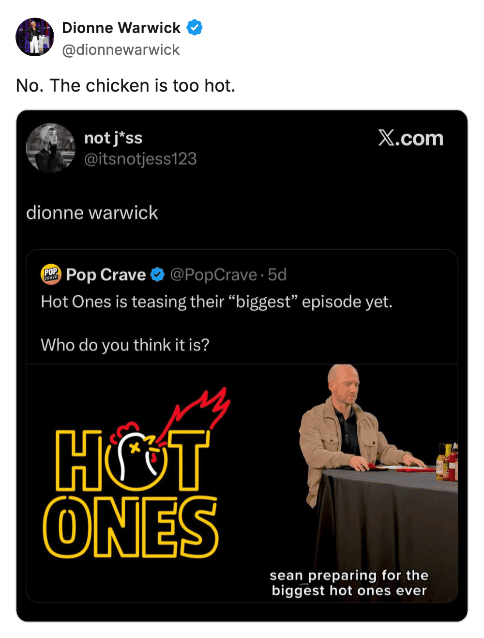Click Dionne Warwick's profile avatar
Screen dimensions: 484x638
[x=34, y=37]
